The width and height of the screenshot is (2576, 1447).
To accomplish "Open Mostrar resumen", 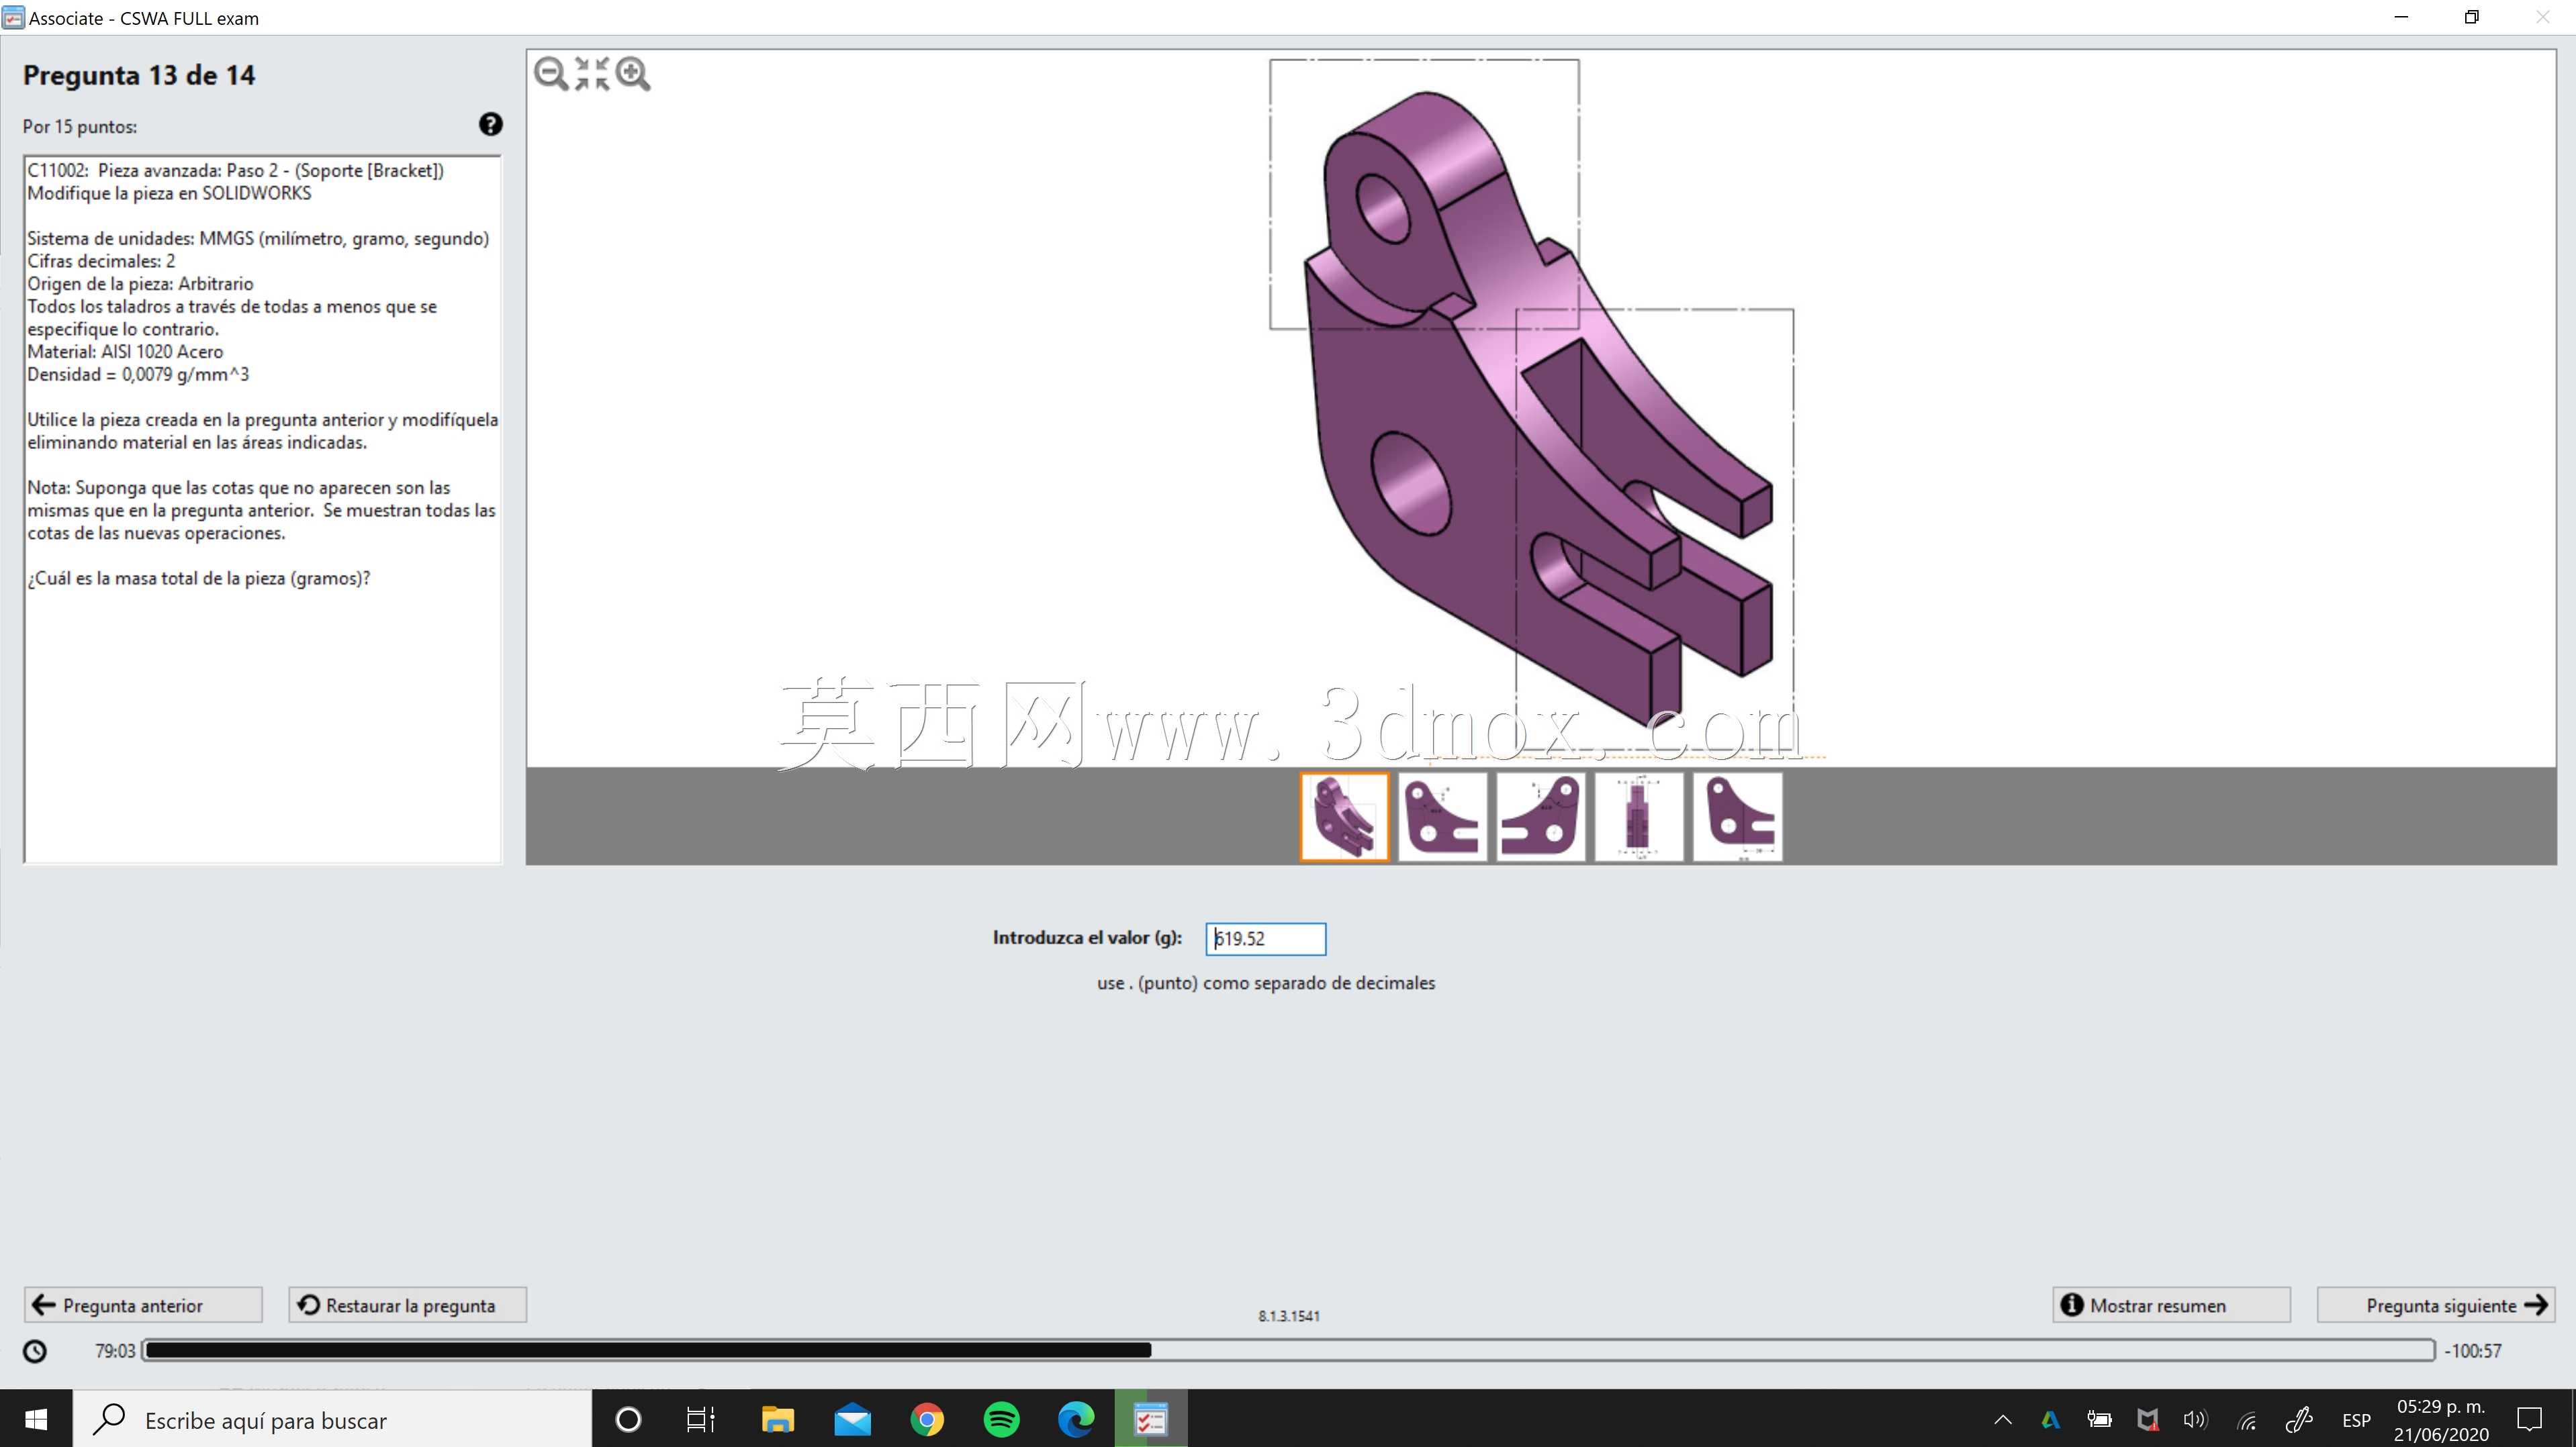I will [2171, 1305].
